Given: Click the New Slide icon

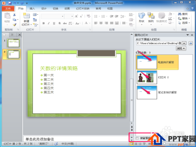Looking at the screenshot, I should point(27,16).
